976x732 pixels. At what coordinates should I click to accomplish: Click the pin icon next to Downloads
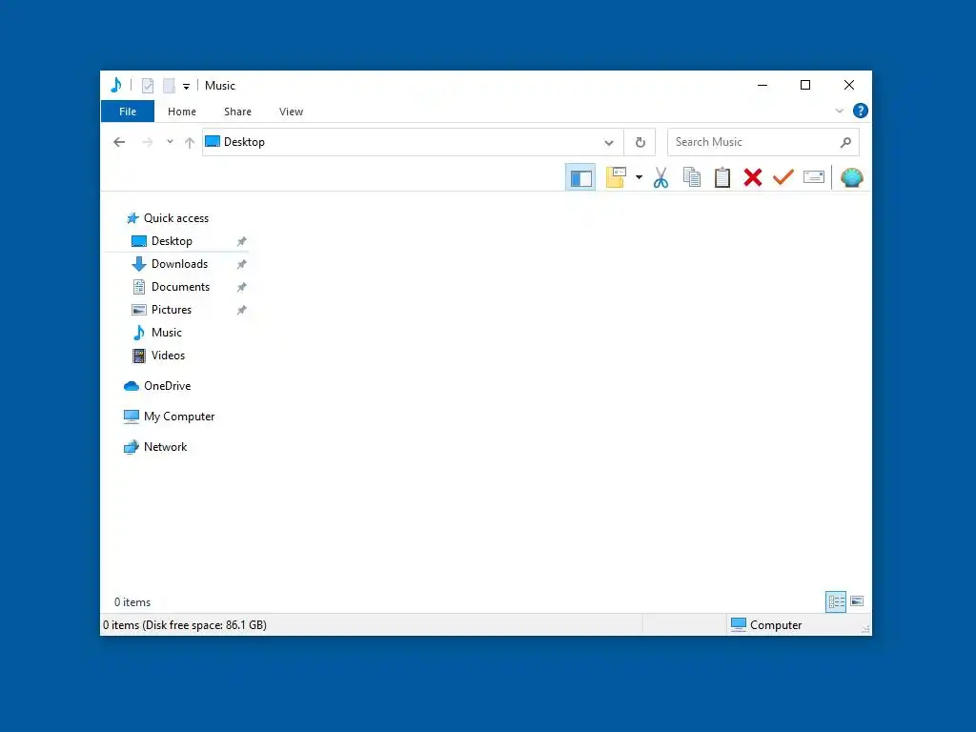[241, 265]
